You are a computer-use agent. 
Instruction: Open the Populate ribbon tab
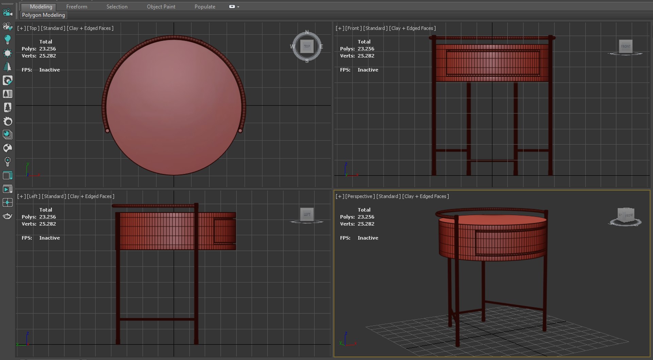coord(205,6)
